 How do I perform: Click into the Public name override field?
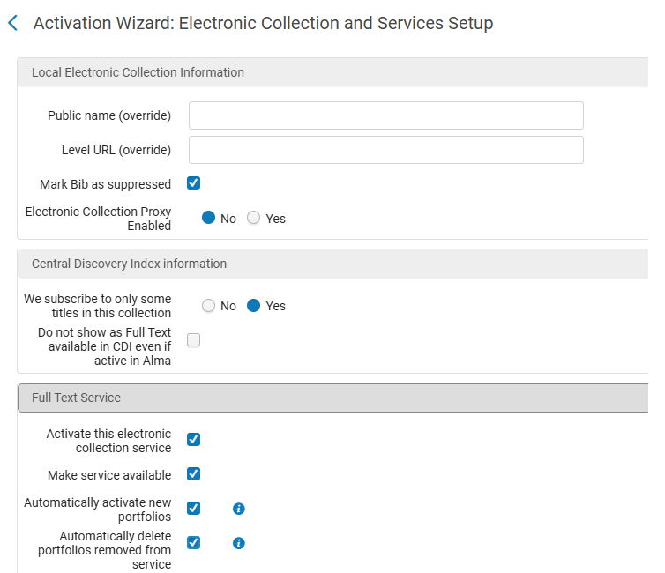pos(385,115)
